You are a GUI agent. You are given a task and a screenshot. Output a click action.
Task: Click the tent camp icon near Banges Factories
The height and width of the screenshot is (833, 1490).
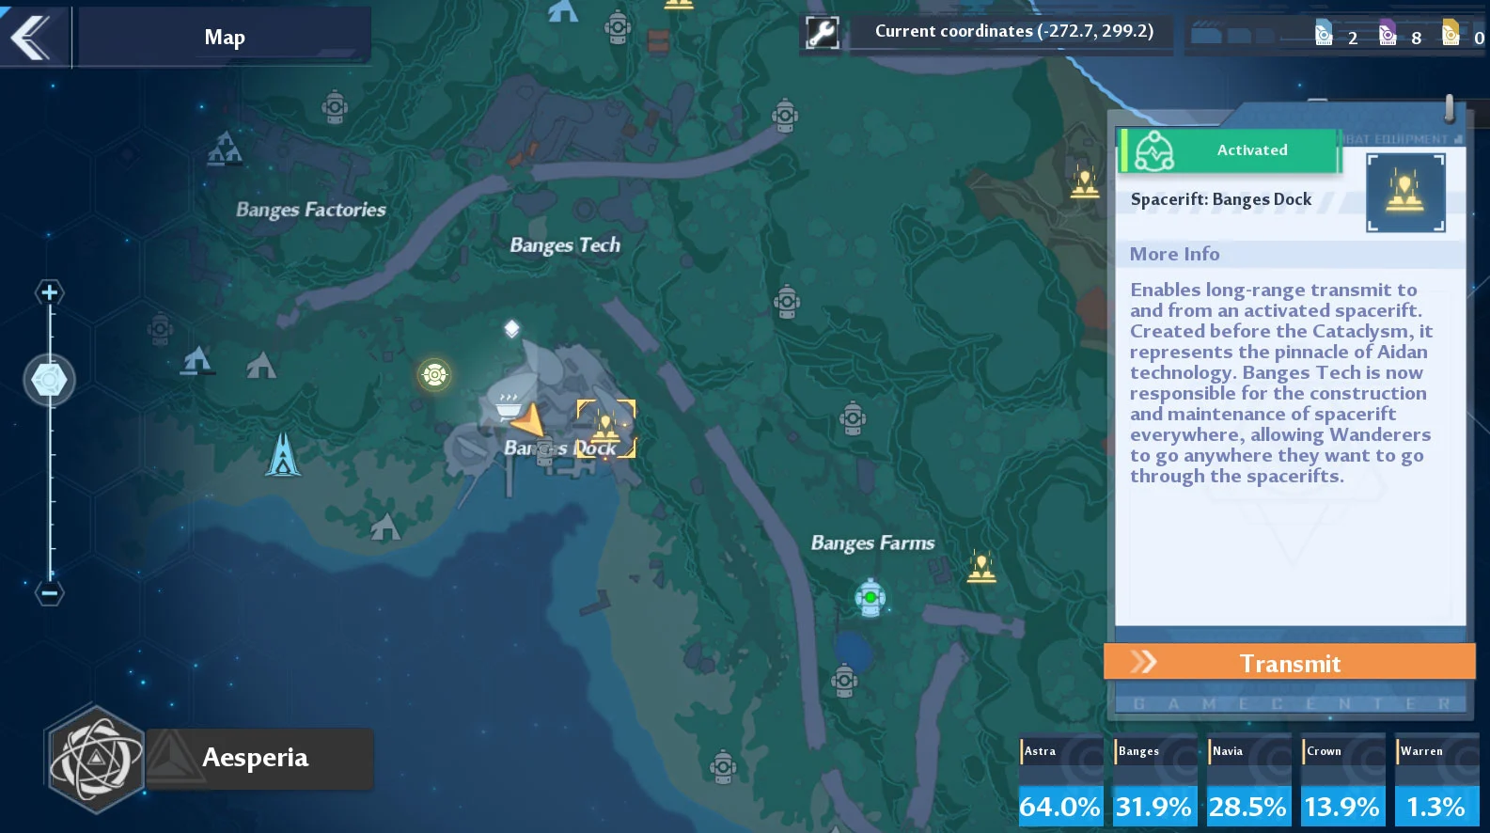point(225,149)
